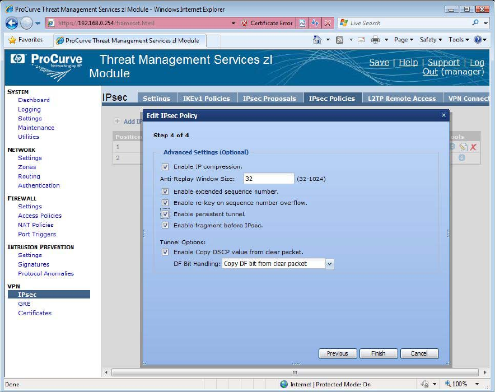Viewport: 495px width, 392px height.
Task: Switch to IPsec Settings tab
Action: pyautogui.click(x=157, y=98)
